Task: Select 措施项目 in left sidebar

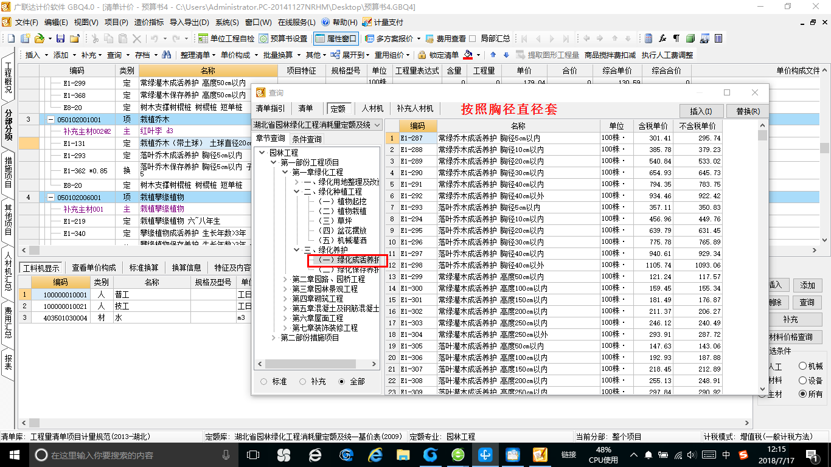Action: click(8, 171)
